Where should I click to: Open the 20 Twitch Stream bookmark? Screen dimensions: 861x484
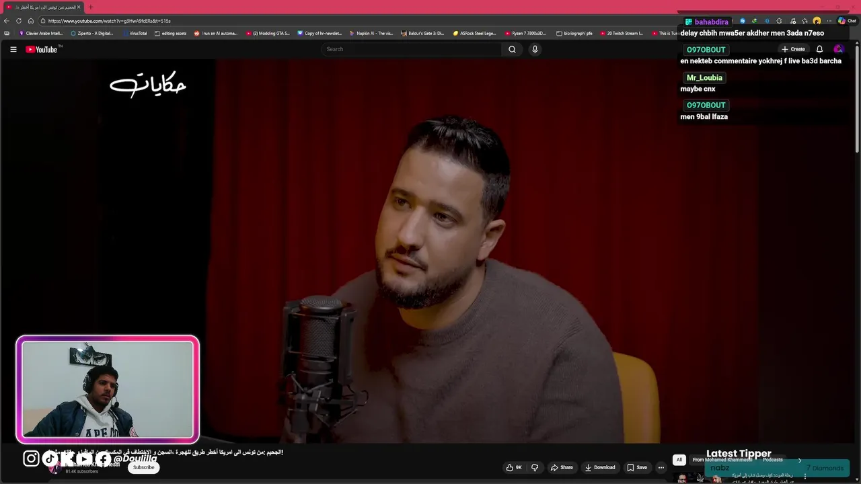[622, 33]
